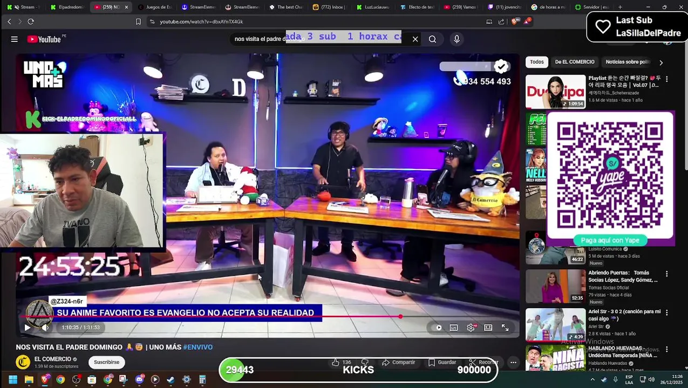This screenshot has width=688, height=388.
Task: Click Compartir to share video
Action: (x=398, y=362)
